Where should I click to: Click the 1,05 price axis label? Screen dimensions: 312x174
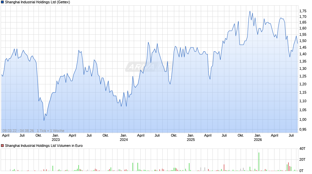(303, 110)
